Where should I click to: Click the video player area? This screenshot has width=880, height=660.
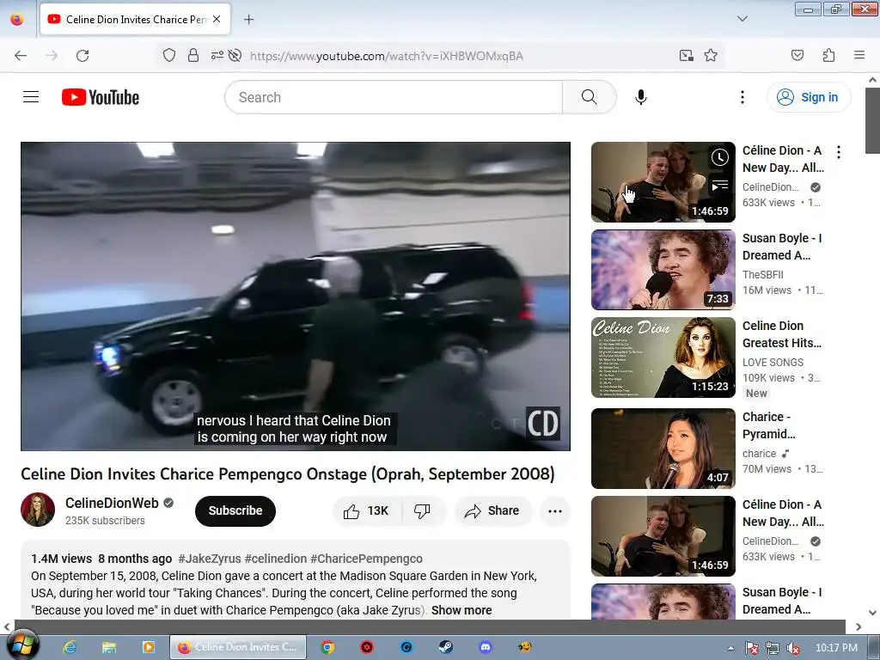click(x=296, y=296)
